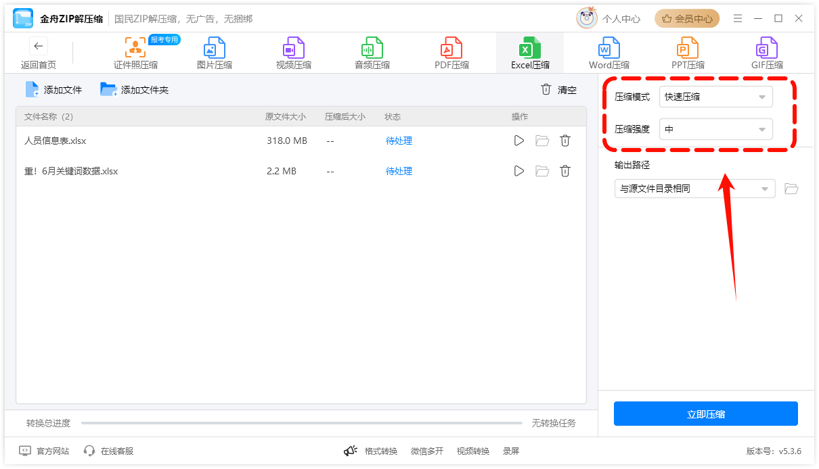Open the 压缩强度 dropdown showing 中
This screenshot has height=469, width=819.
[716, 129]
